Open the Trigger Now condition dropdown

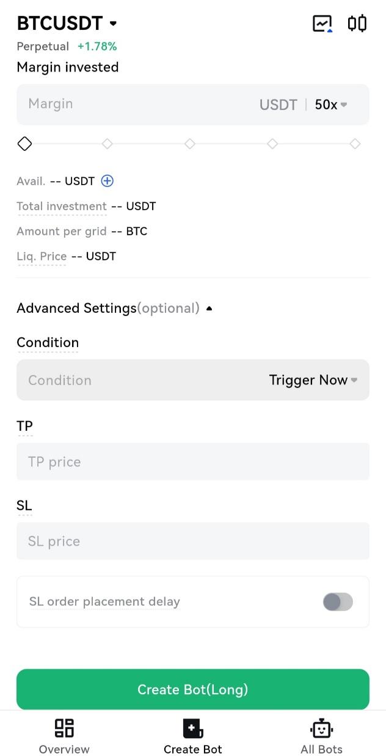(313, 380)
